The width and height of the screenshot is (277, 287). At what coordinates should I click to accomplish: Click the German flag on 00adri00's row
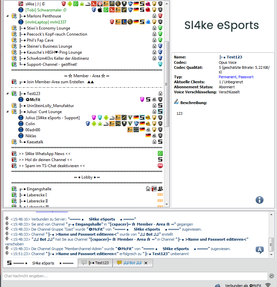click(142, 130)
